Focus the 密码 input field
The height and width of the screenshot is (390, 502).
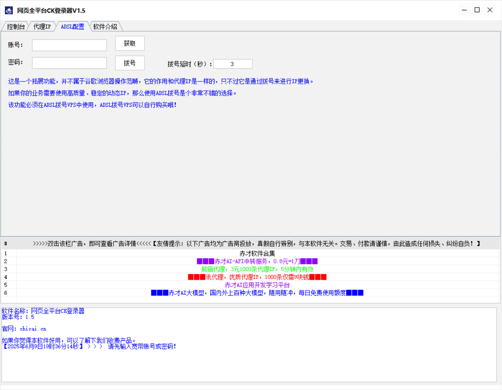coord(69,63)
